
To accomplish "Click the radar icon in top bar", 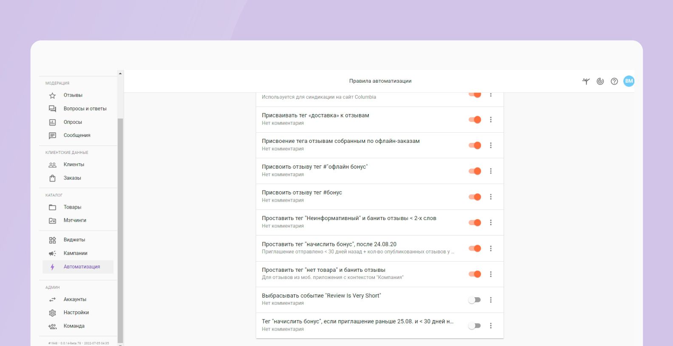I will tap(600, 81).
